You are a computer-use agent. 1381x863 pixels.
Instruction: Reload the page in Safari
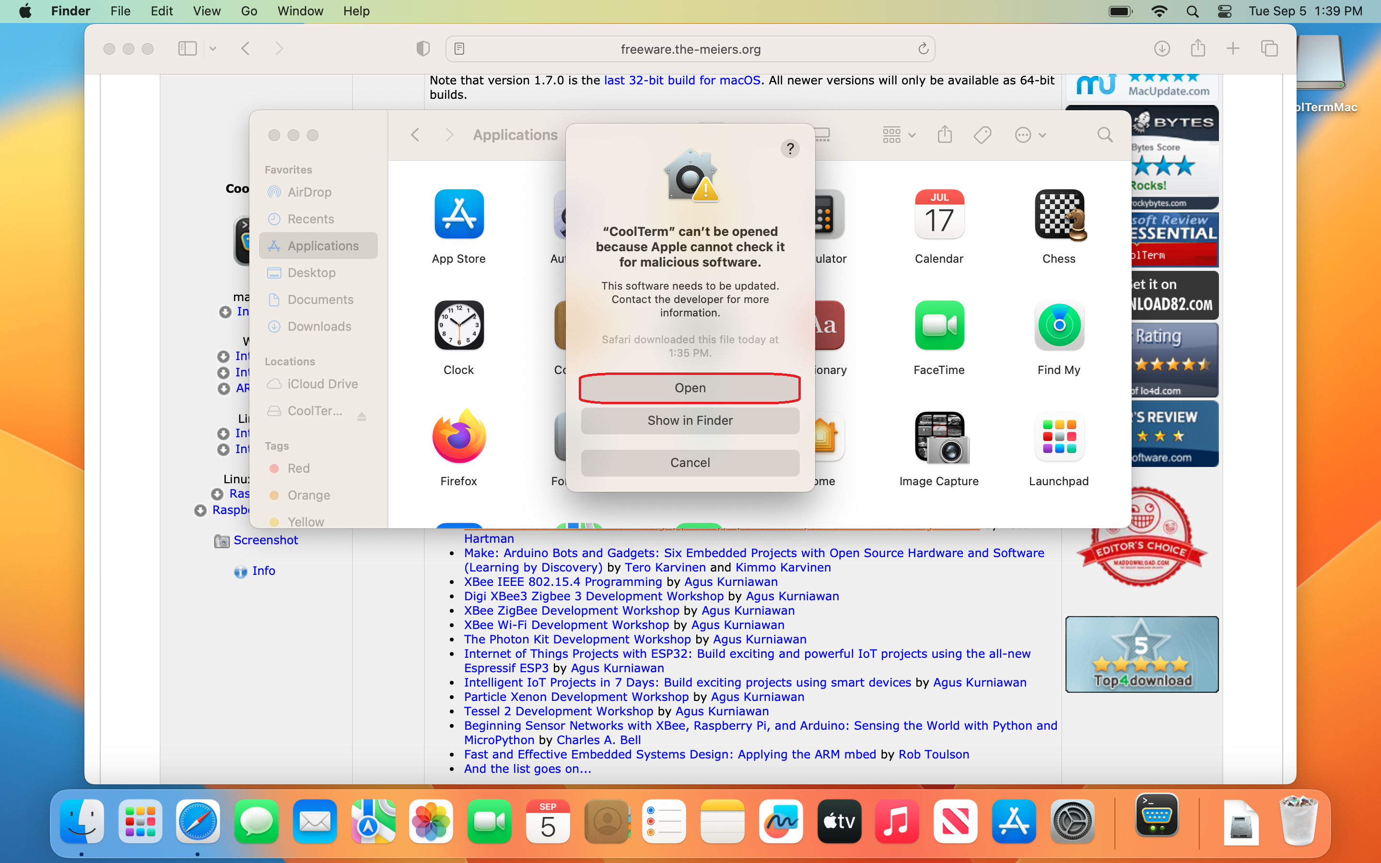[x=923, y=49]
